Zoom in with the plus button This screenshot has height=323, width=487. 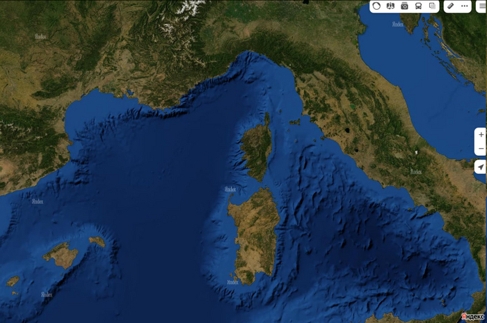(481, 134)
